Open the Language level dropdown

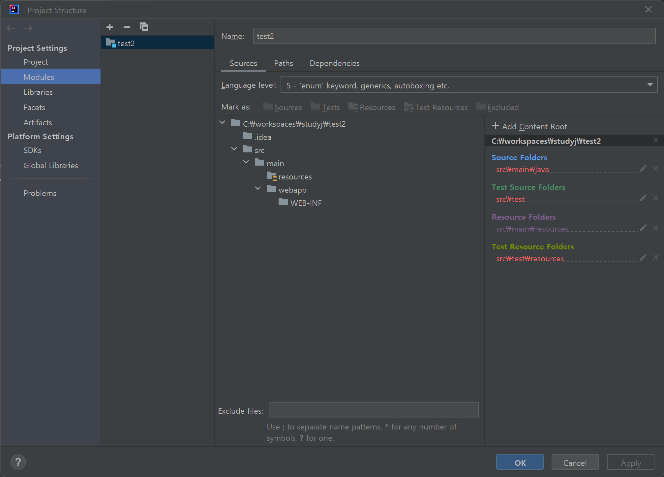pyautogui.click(x=469, y=85)
